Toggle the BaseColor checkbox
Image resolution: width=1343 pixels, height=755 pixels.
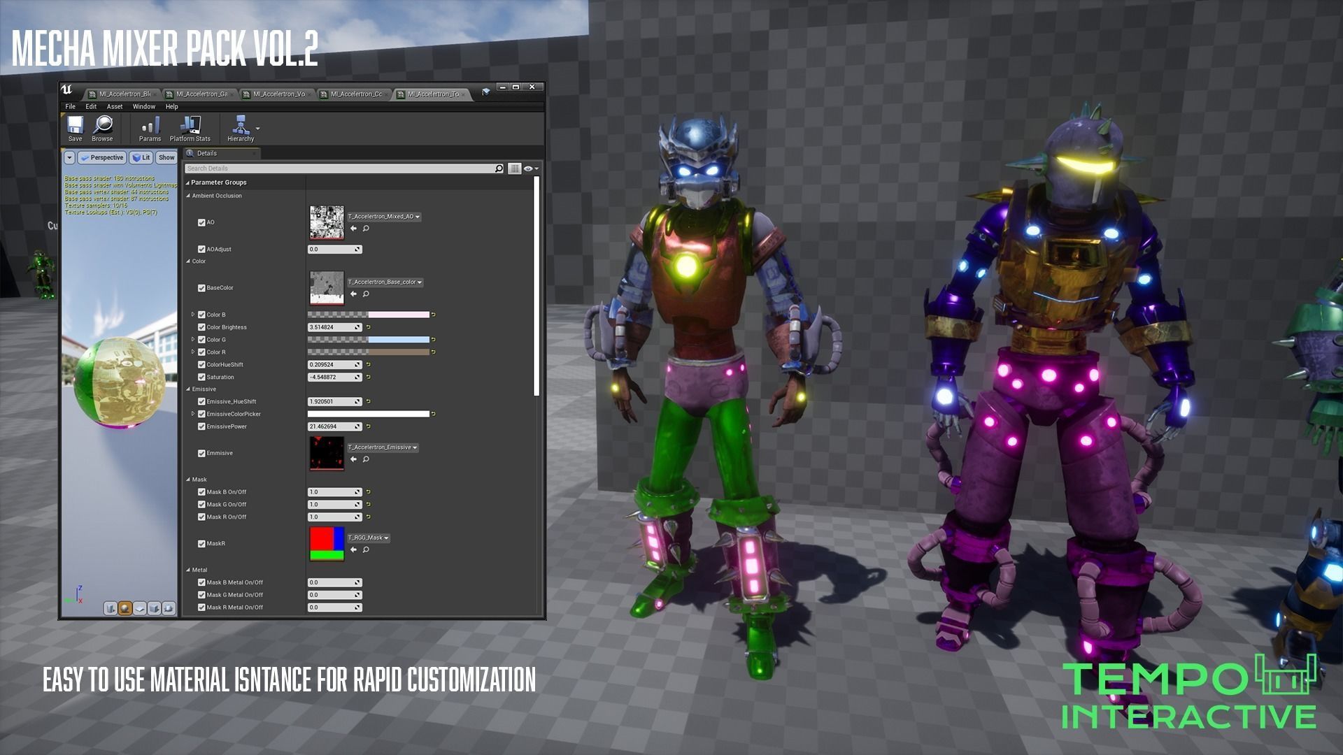pyautogui.click(x=201, y=288)
